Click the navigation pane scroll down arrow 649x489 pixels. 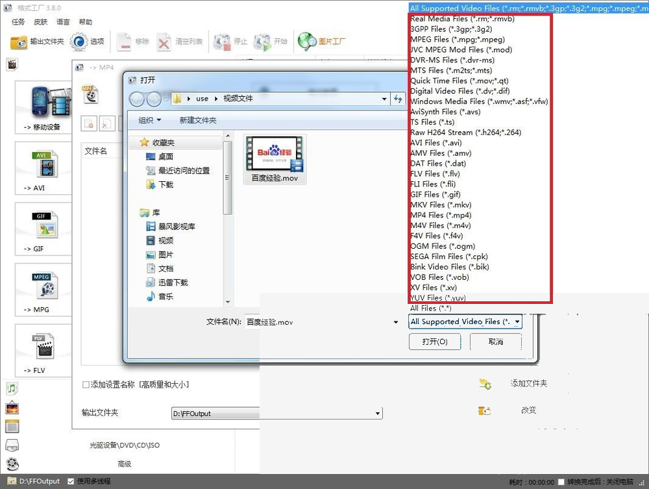pos(228,302)
